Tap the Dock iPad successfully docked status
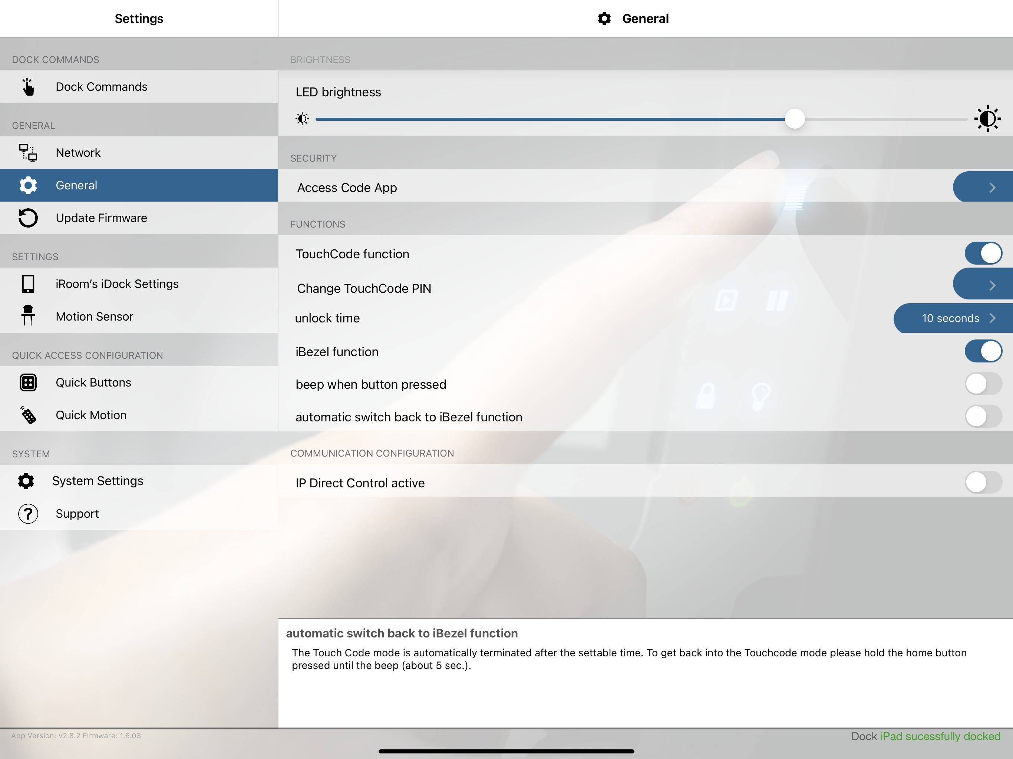 925,736
